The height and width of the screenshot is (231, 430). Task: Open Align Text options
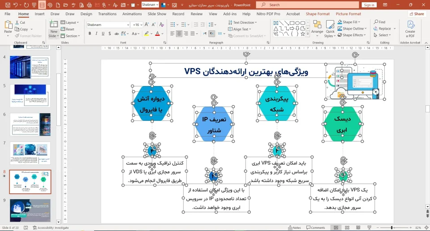click(240, 29)
